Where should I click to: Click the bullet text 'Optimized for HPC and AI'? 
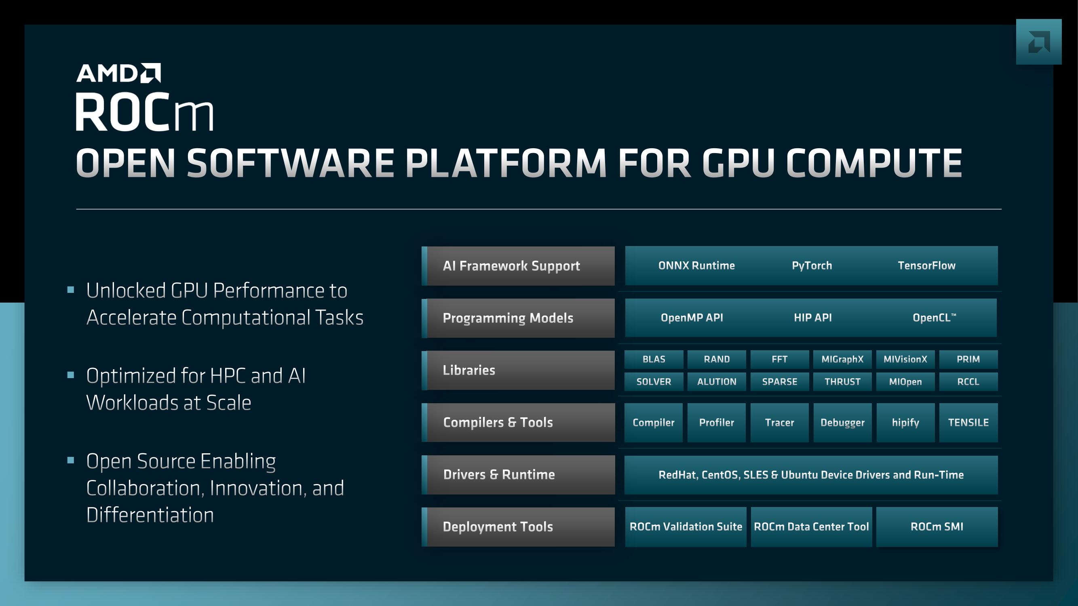[196, 376]
